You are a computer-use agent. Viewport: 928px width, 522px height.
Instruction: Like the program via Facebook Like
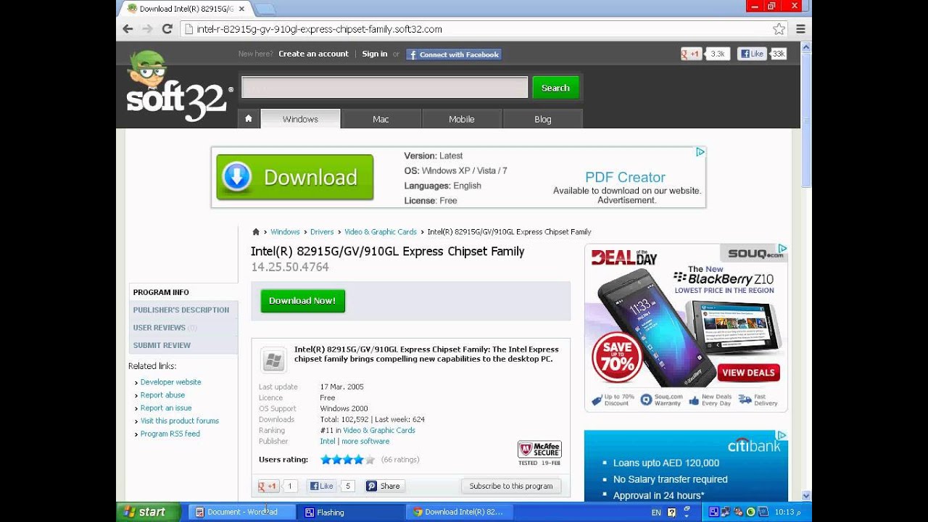321,486
